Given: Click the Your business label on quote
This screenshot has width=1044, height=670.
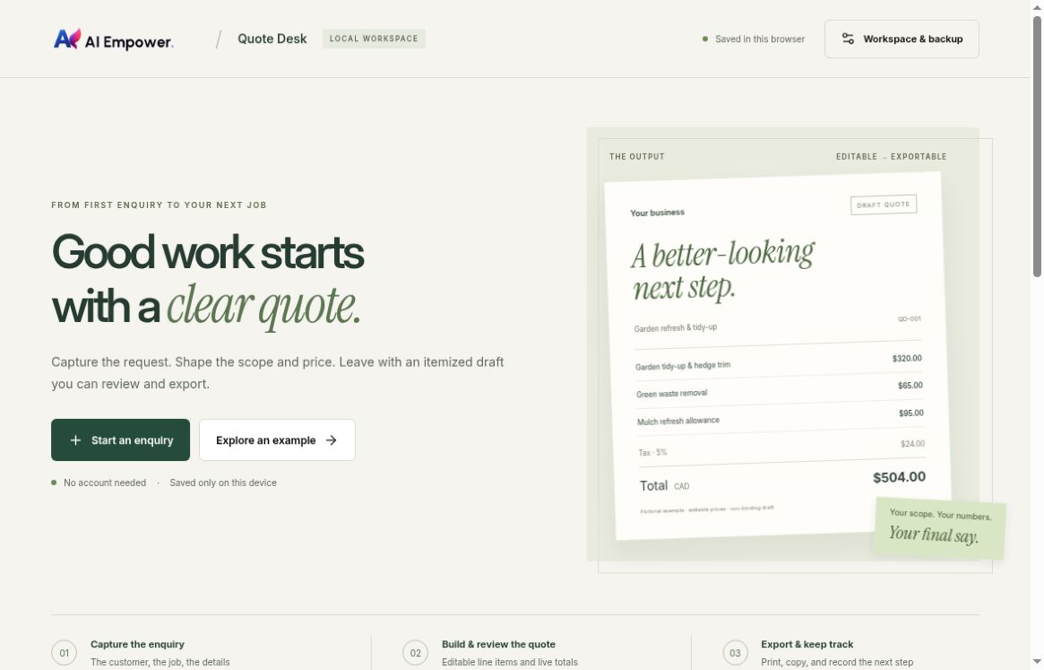Looking at the screenshot, I should coord(657,213).
